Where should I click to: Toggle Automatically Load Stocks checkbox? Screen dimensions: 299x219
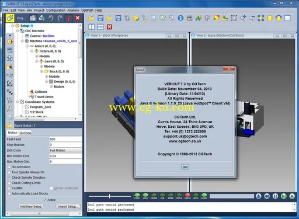[9, 193]
